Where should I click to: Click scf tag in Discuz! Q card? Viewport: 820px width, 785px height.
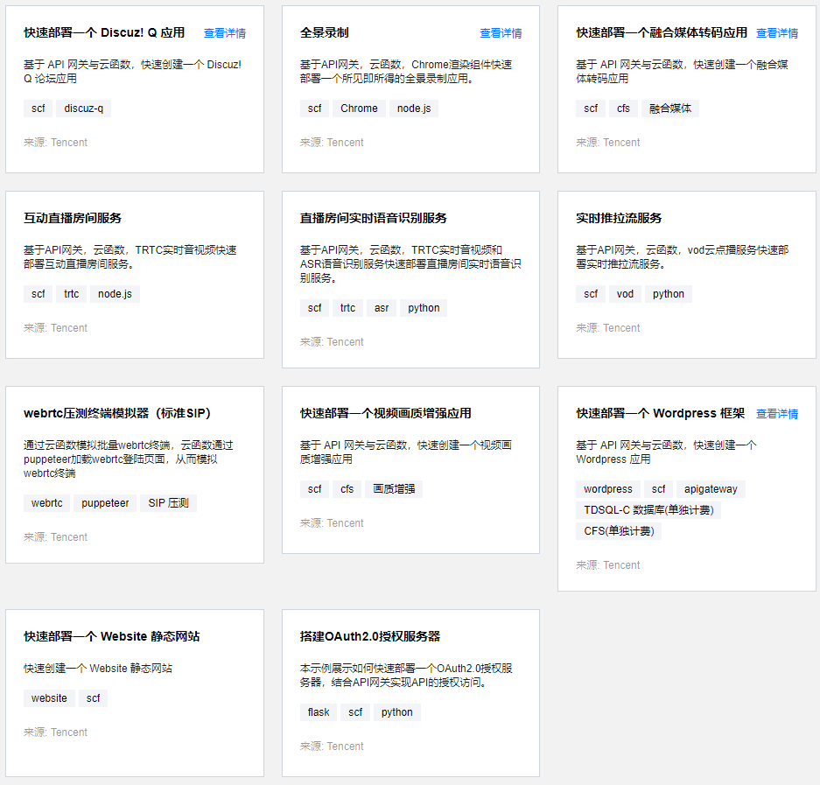point(39,109)
